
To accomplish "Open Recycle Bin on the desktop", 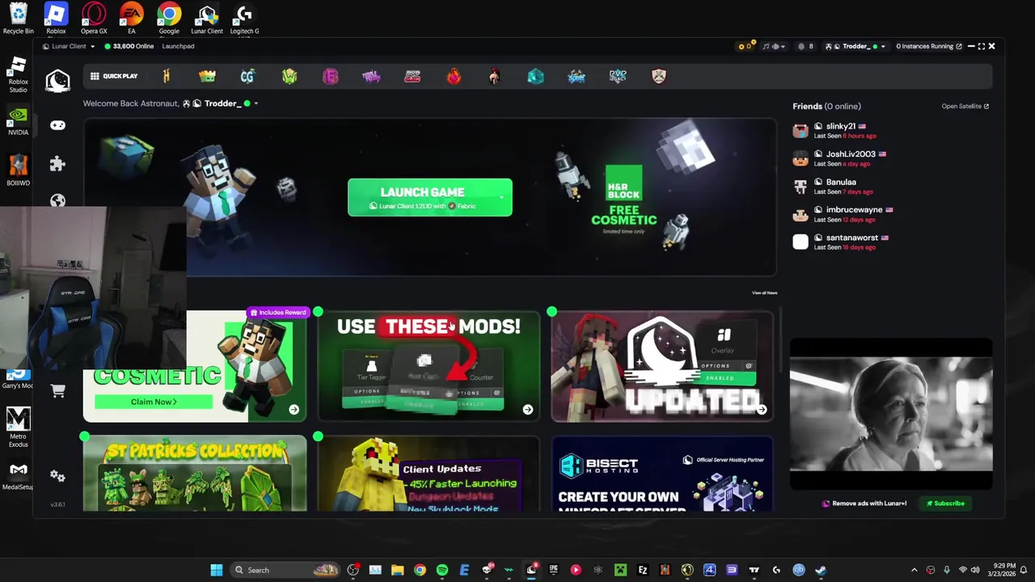I will click(18, 19).
